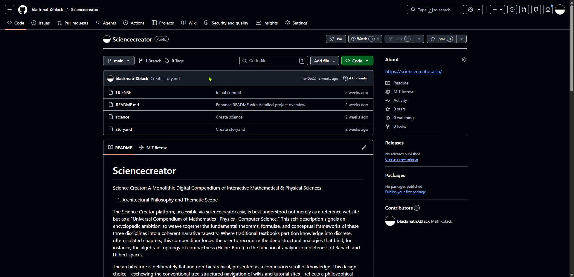574x277 pixels.
Task: Select README tab in file viewer
Action: coord(120,147)
